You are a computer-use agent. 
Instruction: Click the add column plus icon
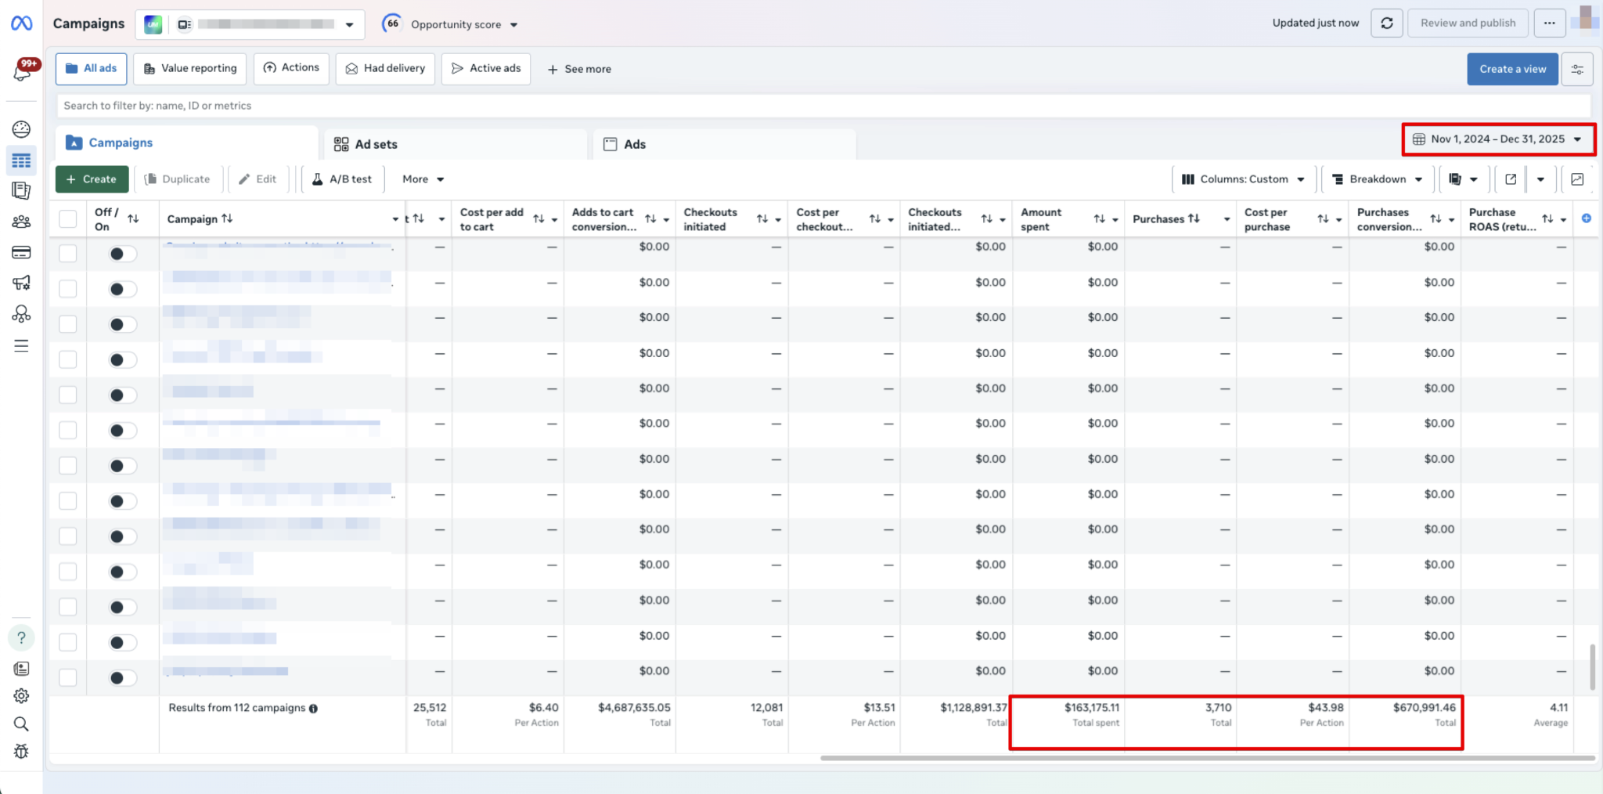pos(1586,218)
